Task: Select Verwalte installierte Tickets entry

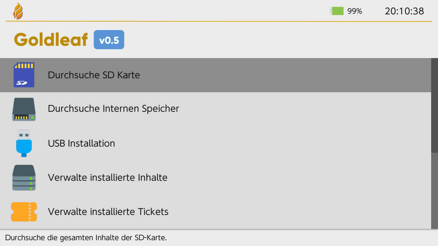Action: tap(108, 211)
